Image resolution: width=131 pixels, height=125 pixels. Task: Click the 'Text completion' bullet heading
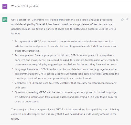click(24, 55)
